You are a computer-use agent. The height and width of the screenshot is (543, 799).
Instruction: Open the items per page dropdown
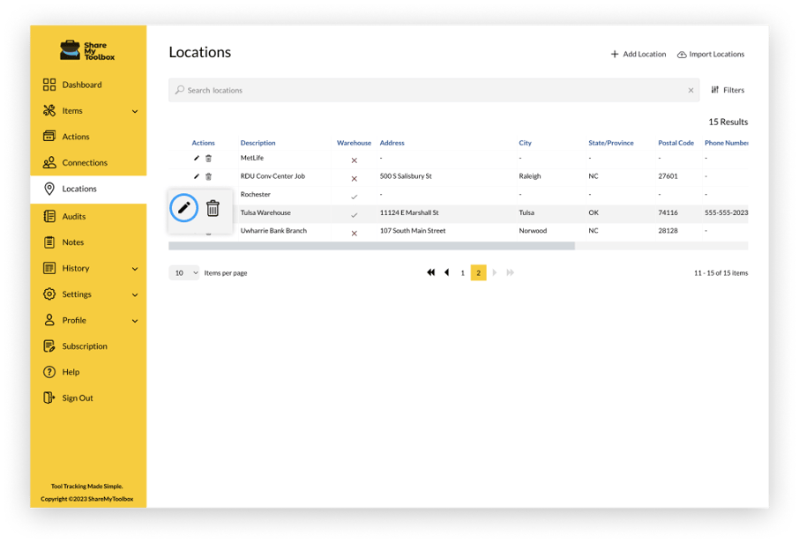(184, 273)
